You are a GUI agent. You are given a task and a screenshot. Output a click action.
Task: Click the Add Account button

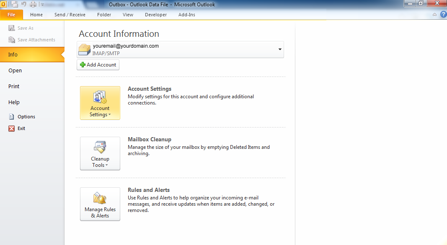click(x=98, y=65)
